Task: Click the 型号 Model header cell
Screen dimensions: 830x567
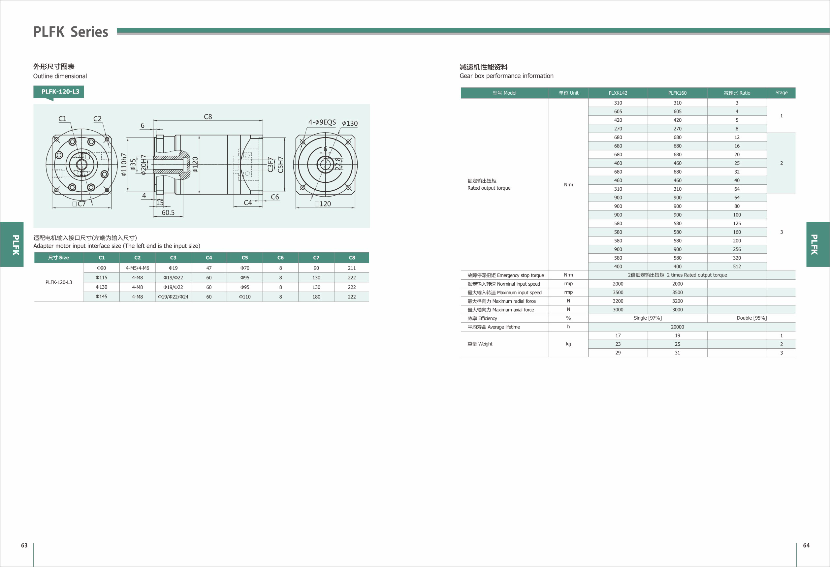Action: 504,93
